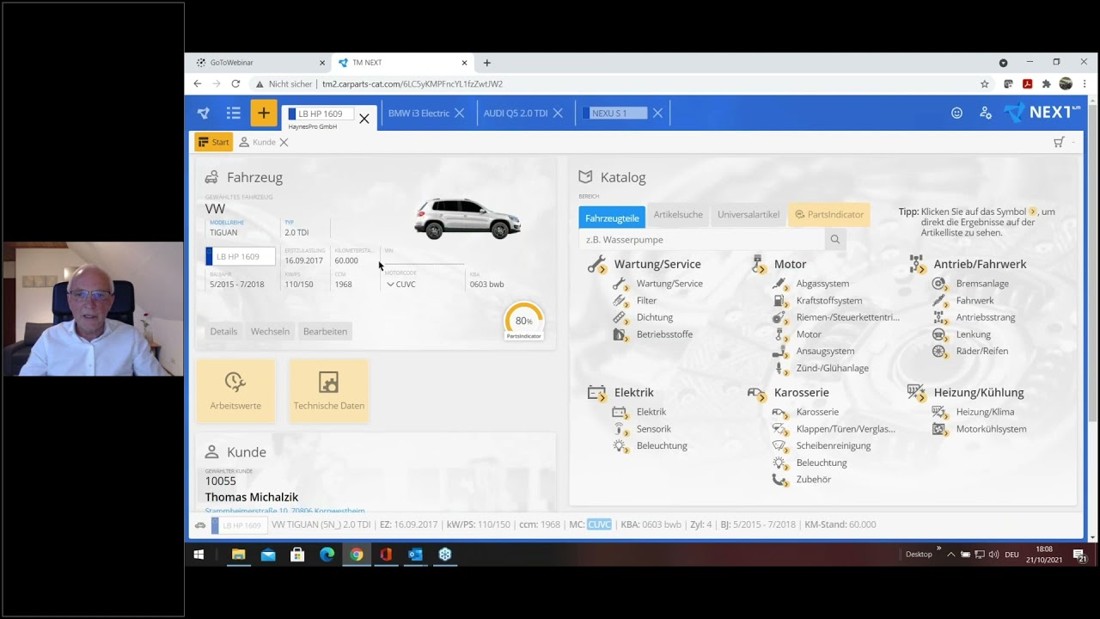Click the Details button
The height and width of the screenshot is (619, 1100).
click(x=223, y=332)
